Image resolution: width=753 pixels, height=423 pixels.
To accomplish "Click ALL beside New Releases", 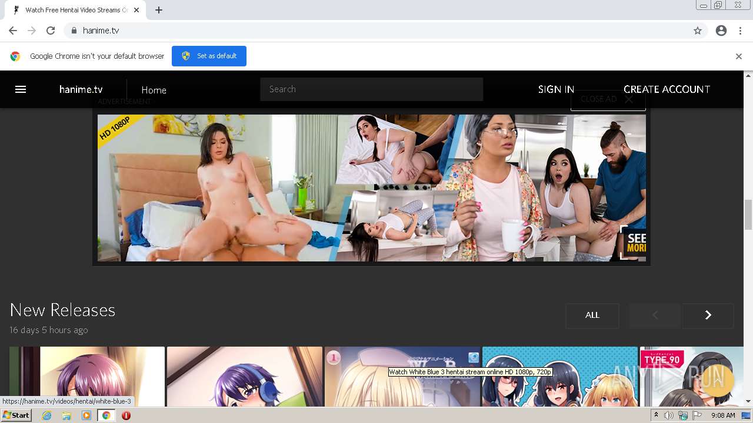I will pos(592,315).
